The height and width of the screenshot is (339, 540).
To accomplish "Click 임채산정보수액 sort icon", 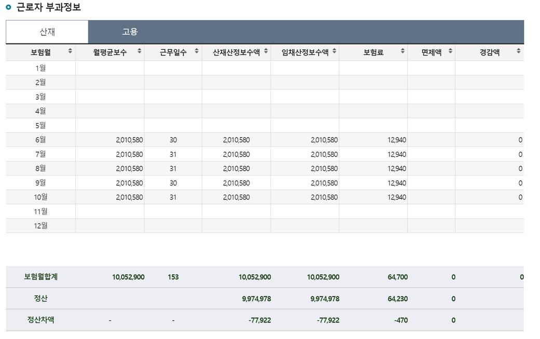I will click(334, 51).
